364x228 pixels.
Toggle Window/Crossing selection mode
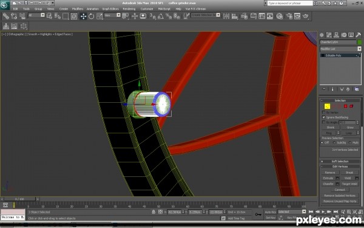(x=74, y=16)
